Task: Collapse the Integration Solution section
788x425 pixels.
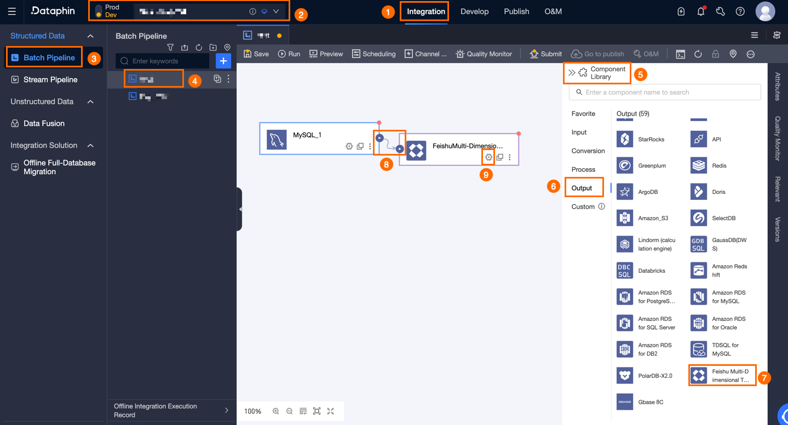Action: click(91, 145)
